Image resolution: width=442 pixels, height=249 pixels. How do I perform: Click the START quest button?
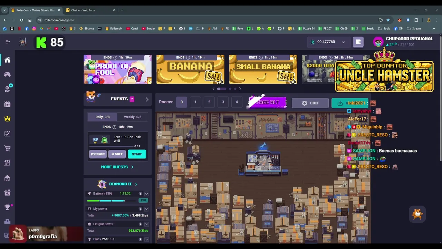pyautogui.click(x=137, y=154)
